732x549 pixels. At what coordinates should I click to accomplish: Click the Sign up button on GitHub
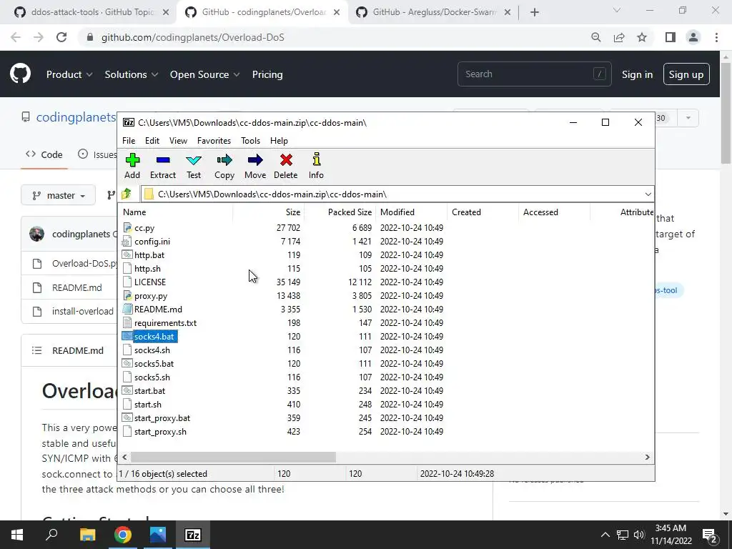tap(686, 74)
